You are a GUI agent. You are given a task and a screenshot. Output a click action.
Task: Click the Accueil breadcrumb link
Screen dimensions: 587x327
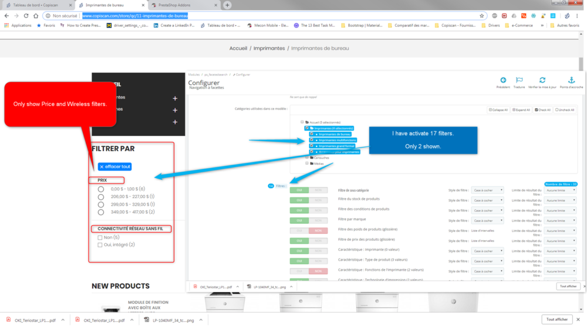click(x=238, y=48)
